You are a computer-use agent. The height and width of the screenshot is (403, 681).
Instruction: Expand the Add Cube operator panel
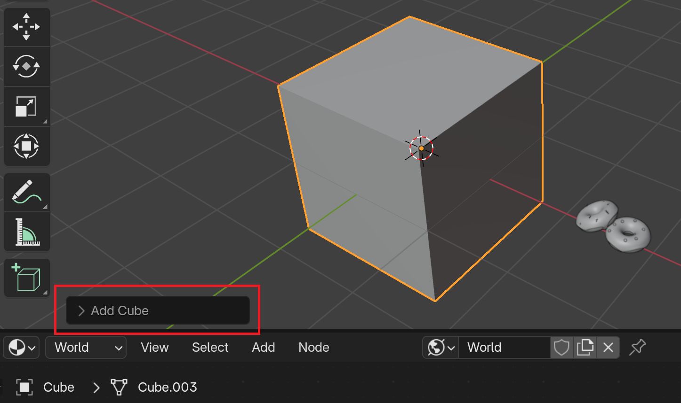158,310
